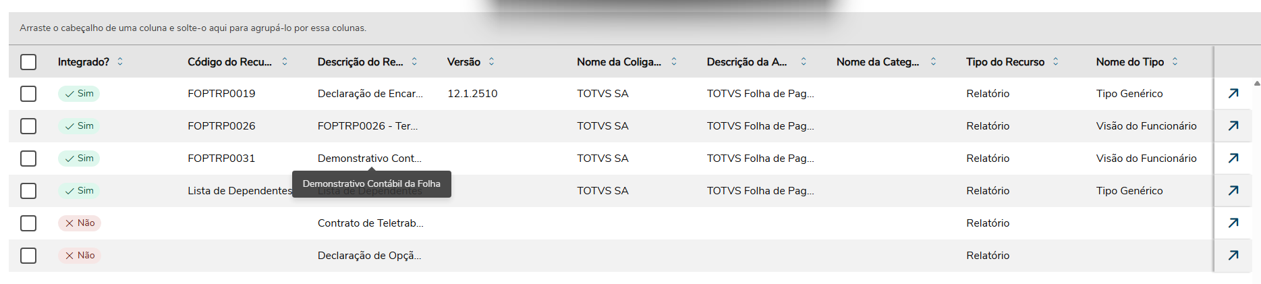Toggle the select-all checkbox in the header
This screenshot has width=1261, height=284.
tap(28, 62)
